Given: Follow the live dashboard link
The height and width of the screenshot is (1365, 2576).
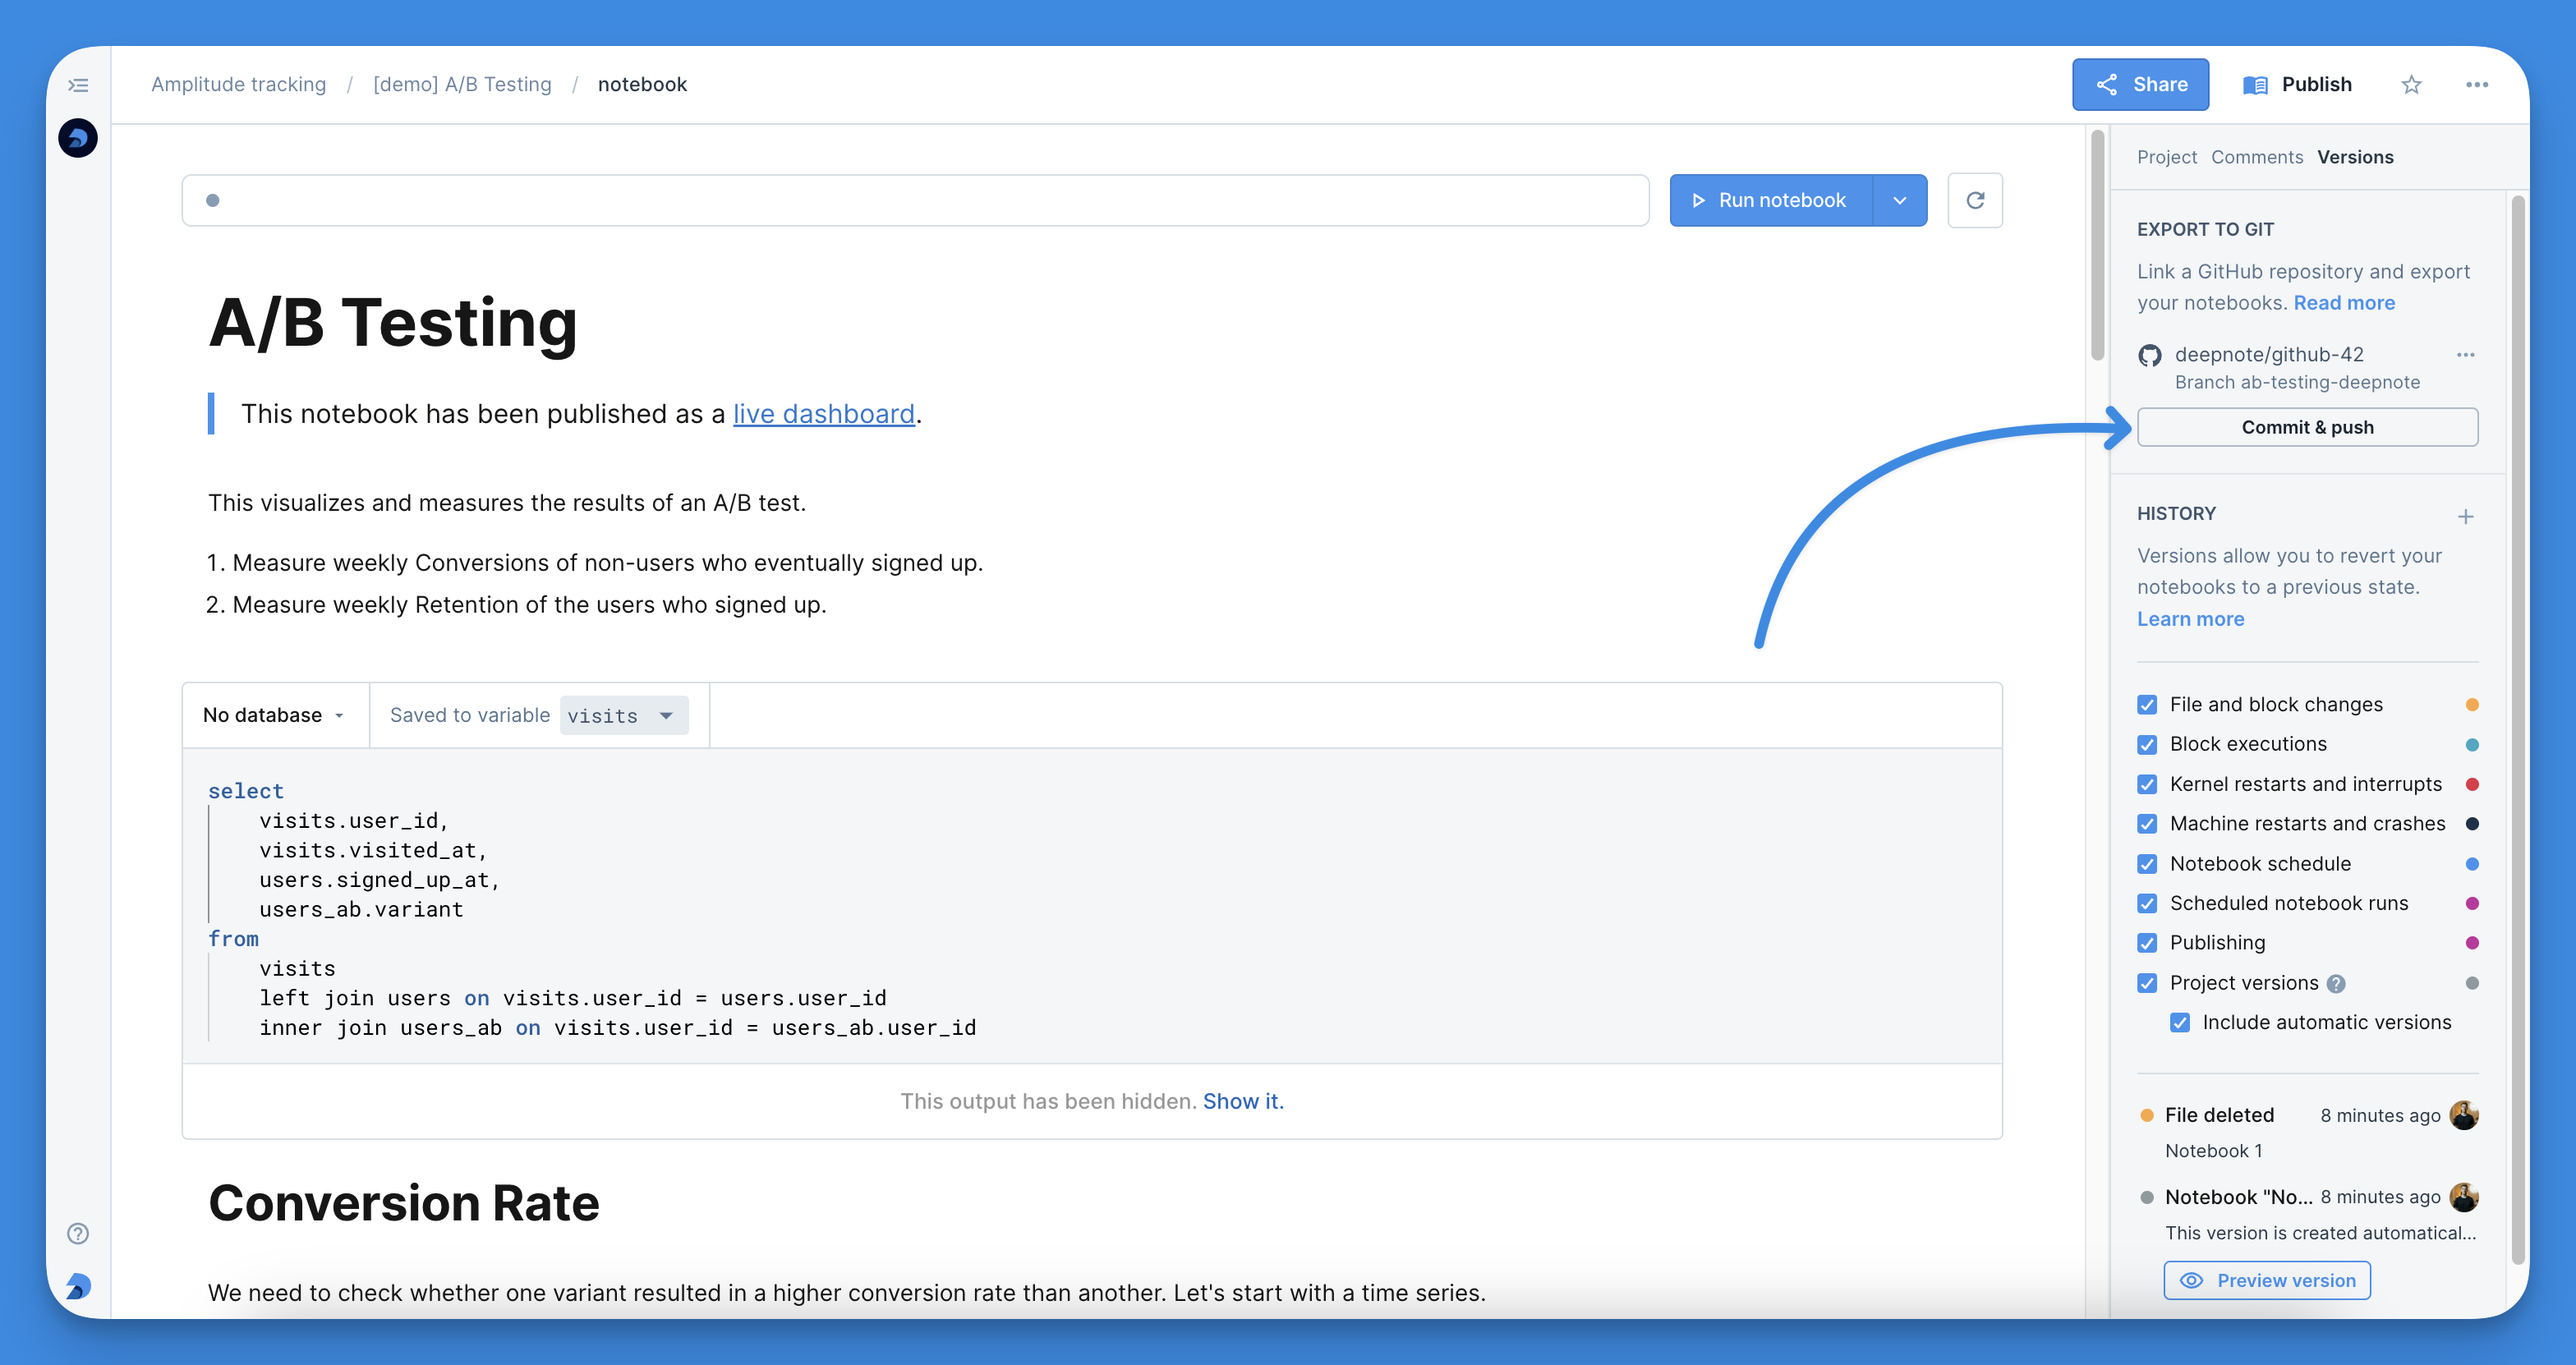Looking at the screenshot, I should coord(824,414).
